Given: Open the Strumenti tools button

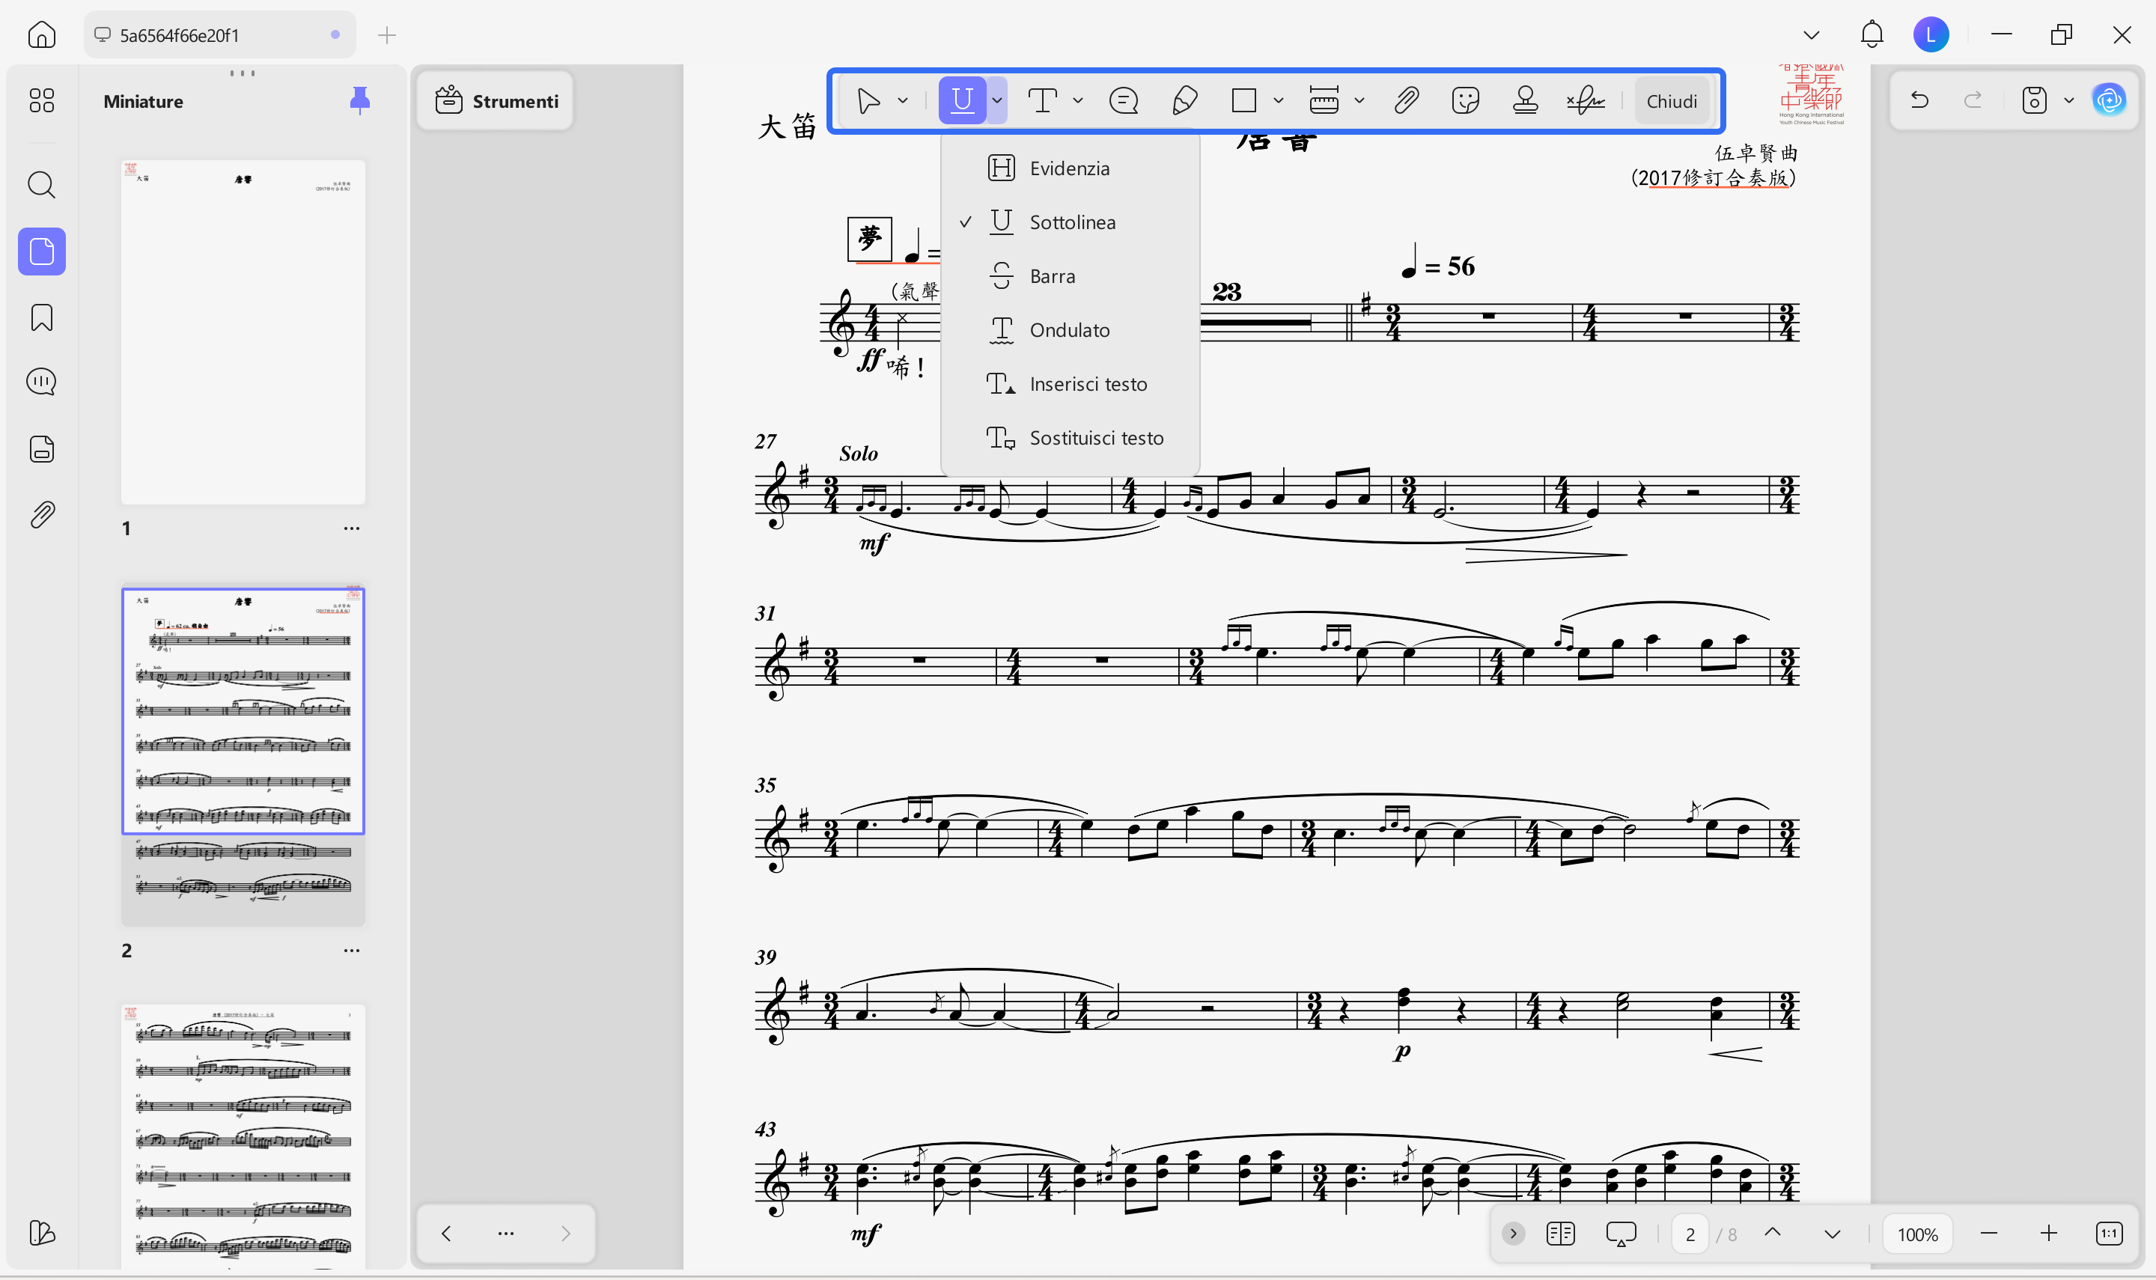Looking at the screenshot, I should (496, 101).
